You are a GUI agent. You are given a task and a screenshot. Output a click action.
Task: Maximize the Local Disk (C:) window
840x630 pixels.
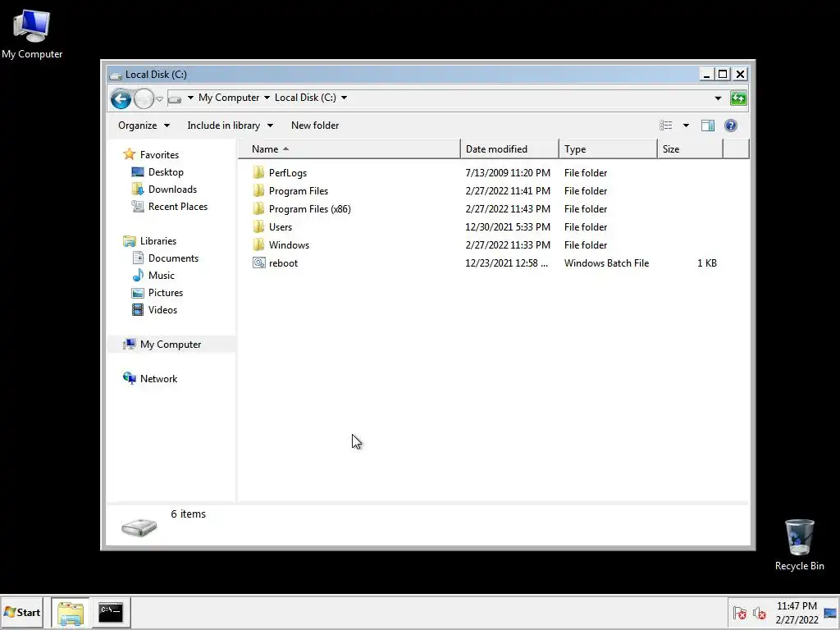[x=723, y=74]
